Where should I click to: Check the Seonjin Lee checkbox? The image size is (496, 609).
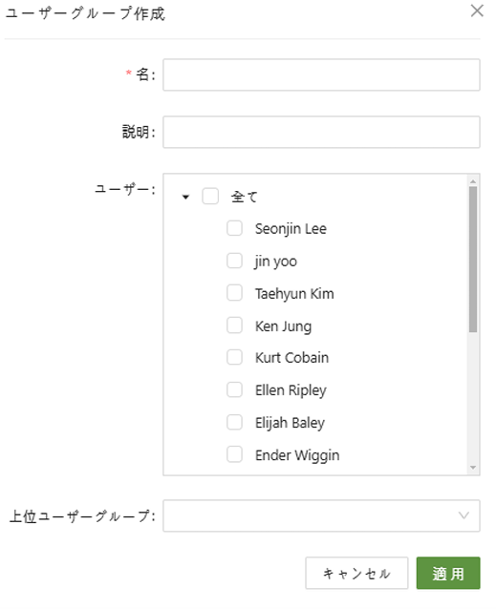[234, 228]
